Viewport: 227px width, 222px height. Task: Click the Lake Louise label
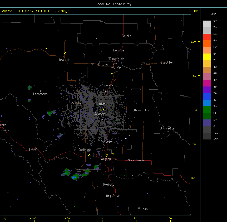point(5,128)
